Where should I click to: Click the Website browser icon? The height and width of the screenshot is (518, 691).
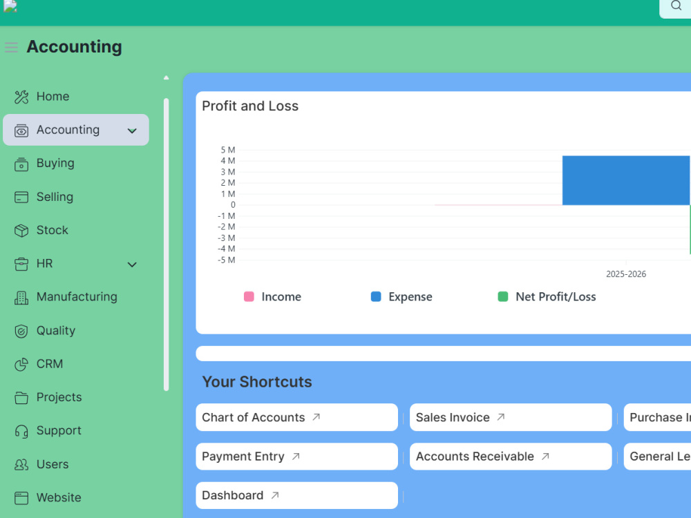(x=21, y=498)
